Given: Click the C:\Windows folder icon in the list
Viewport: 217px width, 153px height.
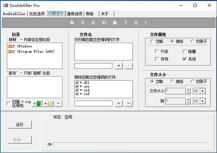Looking at the screenshot, I should [x=10, y=46].
